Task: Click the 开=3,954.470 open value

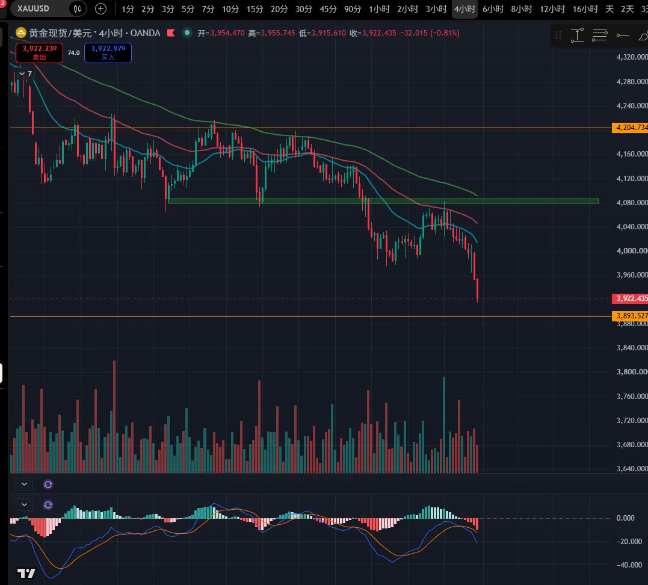Action: [221, 33]
